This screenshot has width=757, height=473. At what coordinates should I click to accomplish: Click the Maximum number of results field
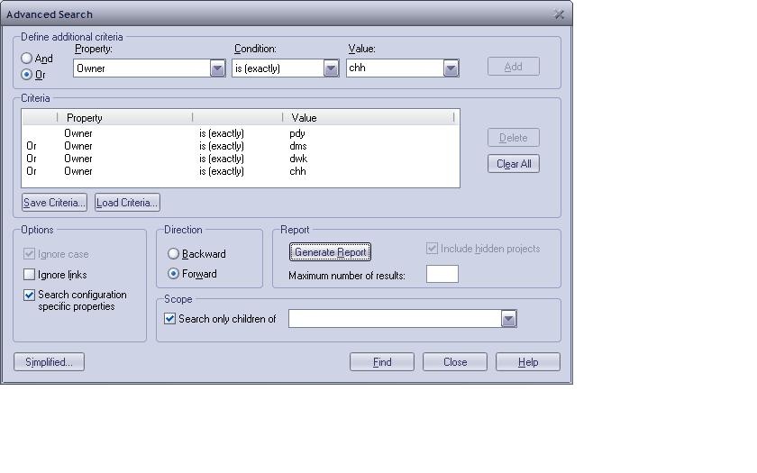[442, 274]
